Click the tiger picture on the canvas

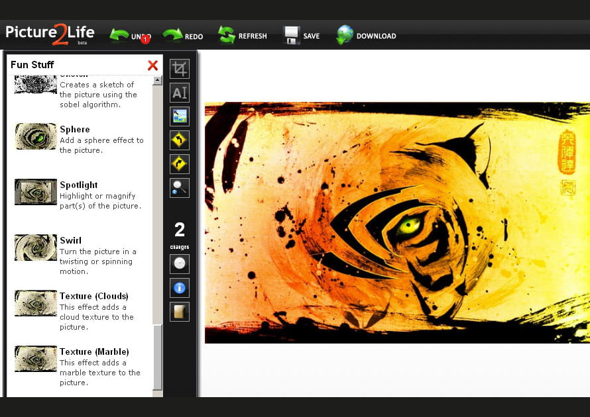[397, 222]
